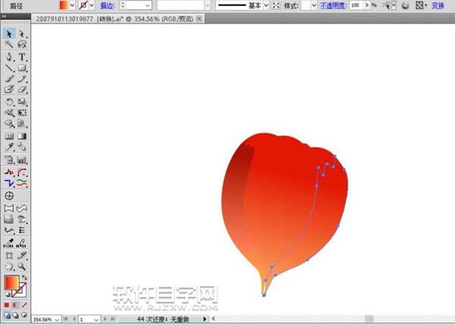
Task: Select the Rectangle tool
Action: [22, 68]
